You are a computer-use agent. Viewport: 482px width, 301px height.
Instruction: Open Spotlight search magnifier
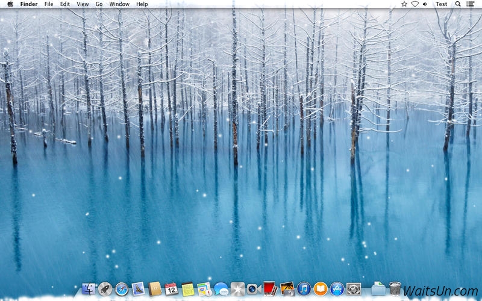[458, 4]
